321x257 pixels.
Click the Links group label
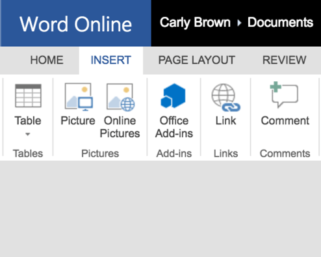pos(225,154)
